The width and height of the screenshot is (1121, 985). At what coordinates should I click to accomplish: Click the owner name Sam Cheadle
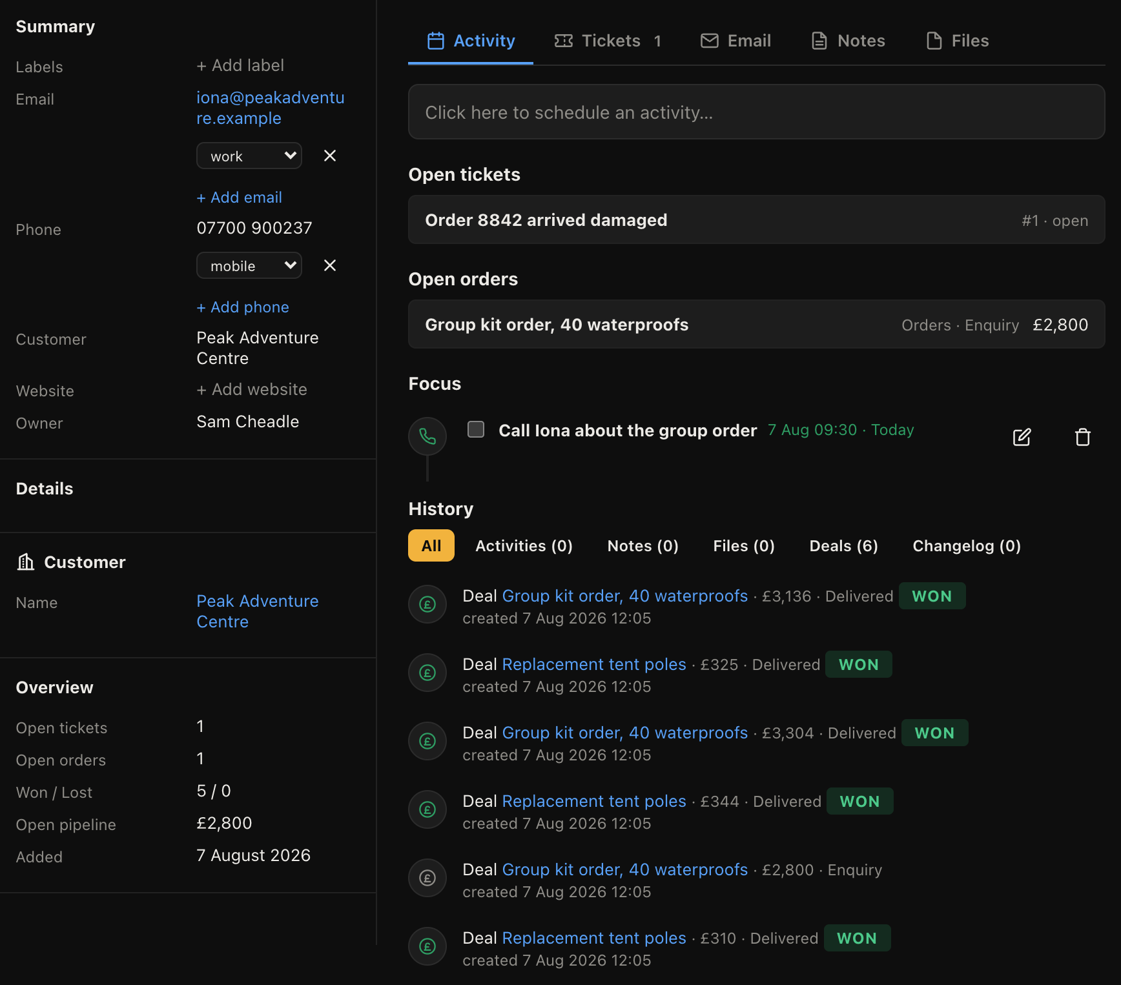click(248, 421)
